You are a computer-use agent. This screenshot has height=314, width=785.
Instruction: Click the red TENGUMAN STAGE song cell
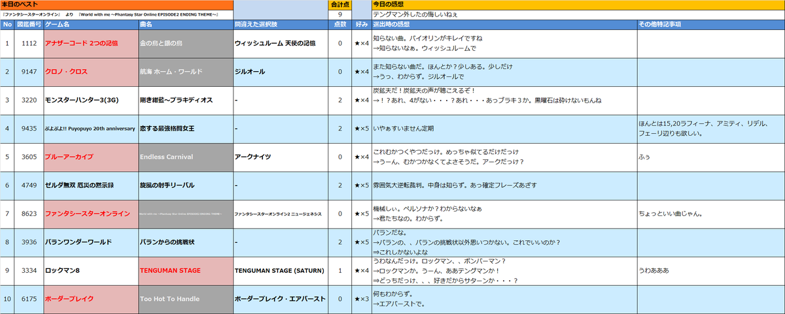[x=185, y=270]
